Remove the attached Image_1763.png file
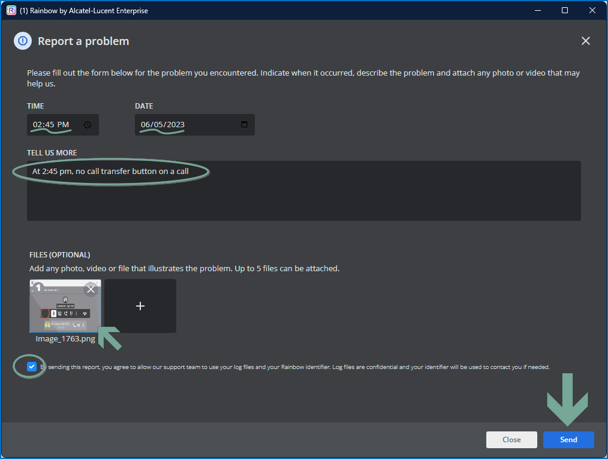The width and height of the screenshot is (608, 459). pyautogui.click(x=91, y=290)
